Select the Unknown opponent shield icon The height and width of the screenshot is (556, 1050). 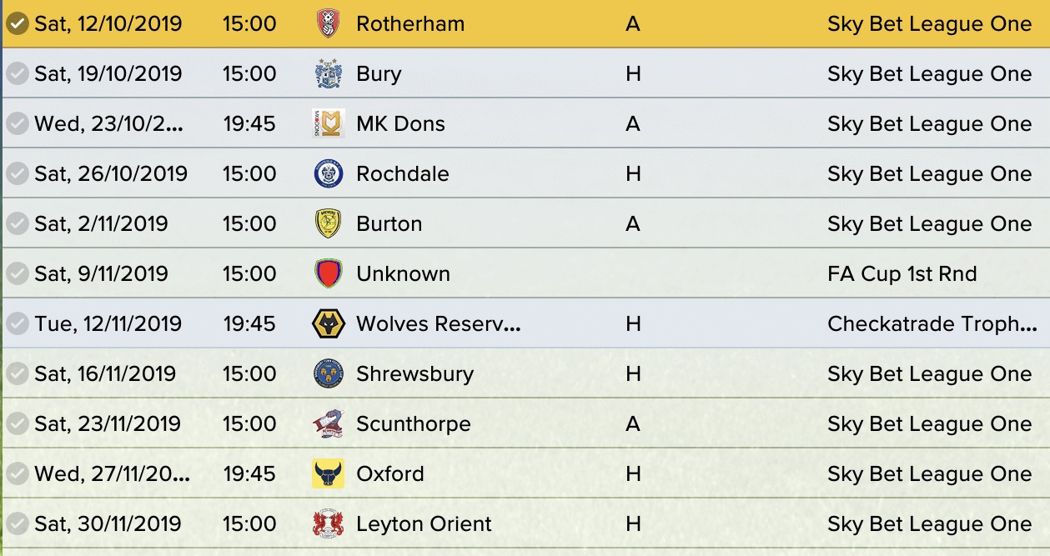point(329,273)
